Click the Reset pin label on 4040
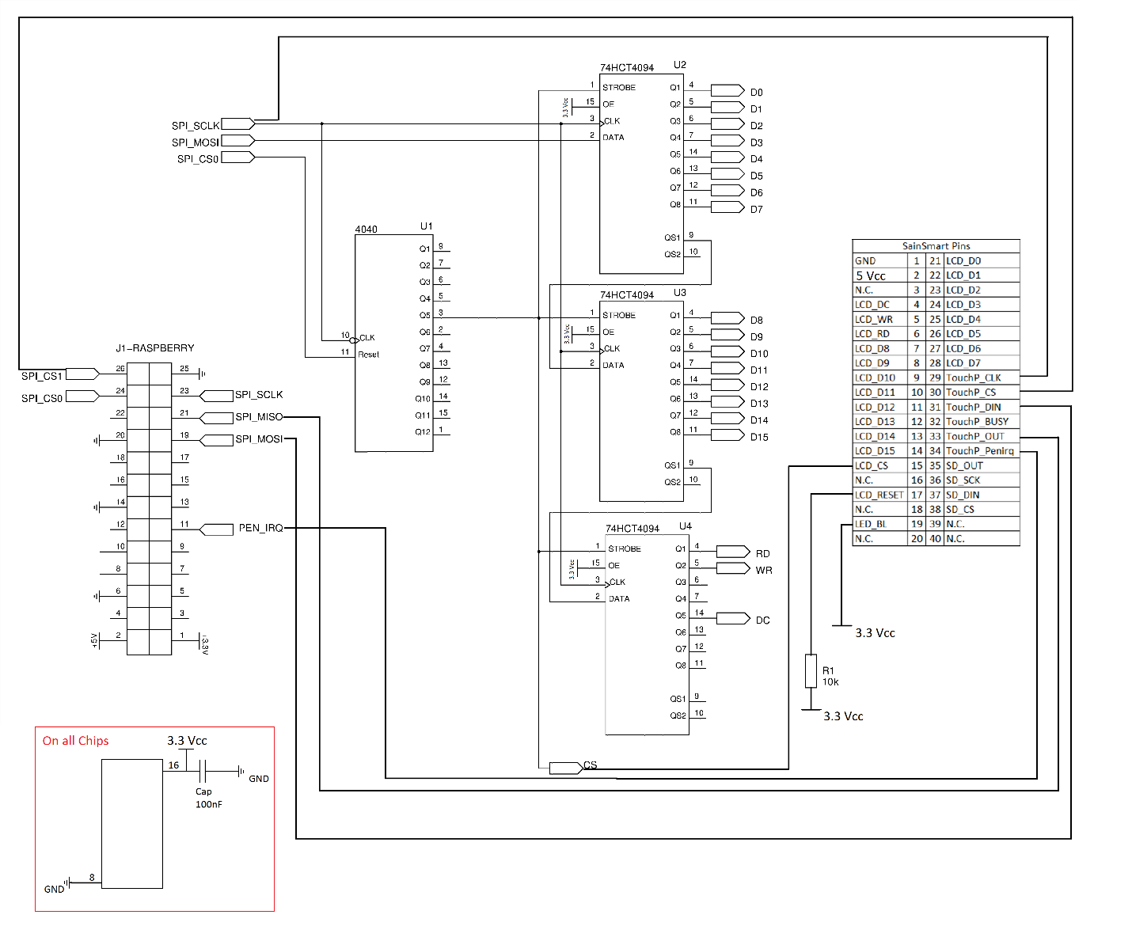This screenshot has width=1132, height=926. pyautogui.click(x=368, y=355)
